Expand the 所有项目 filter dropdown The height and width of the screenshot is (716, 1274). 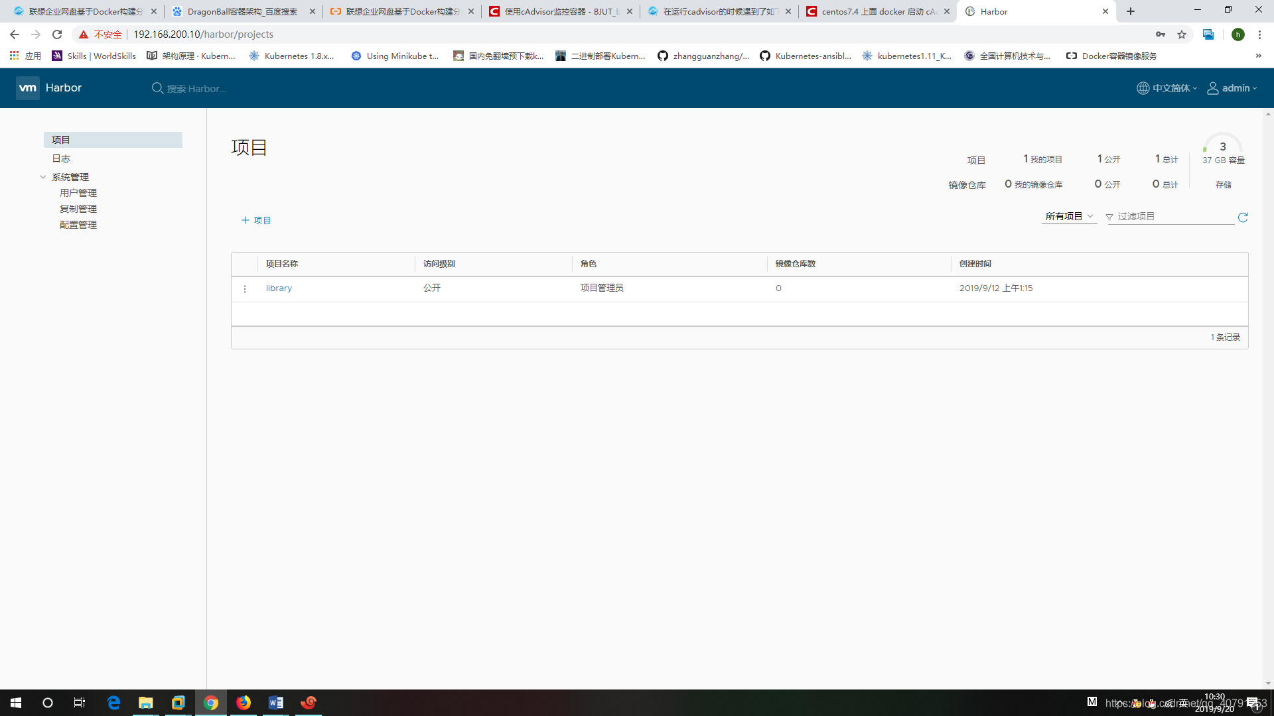click(x=1068, y=216)
